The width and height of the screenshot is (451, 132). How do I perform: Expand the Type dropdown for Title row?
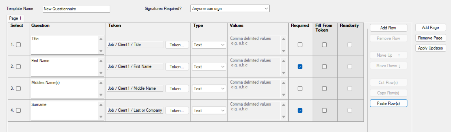click(209, 45)
